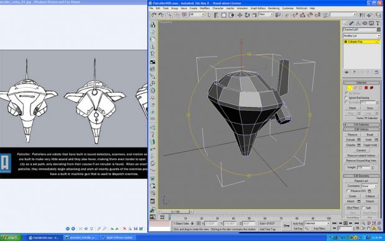Image resolution: width=385 pixels, height=241 pixels.
Task: Open the Modifier List dropdown
Action: pos(361,35)
